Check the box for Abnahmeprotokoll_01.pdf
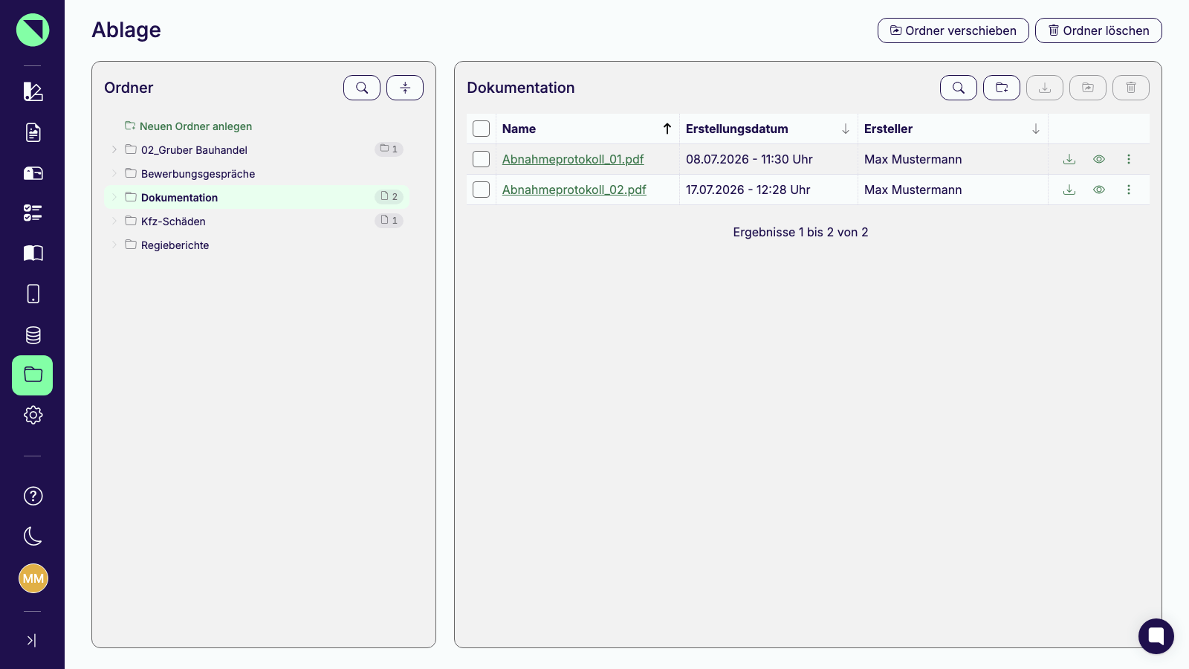 [482, 159]
